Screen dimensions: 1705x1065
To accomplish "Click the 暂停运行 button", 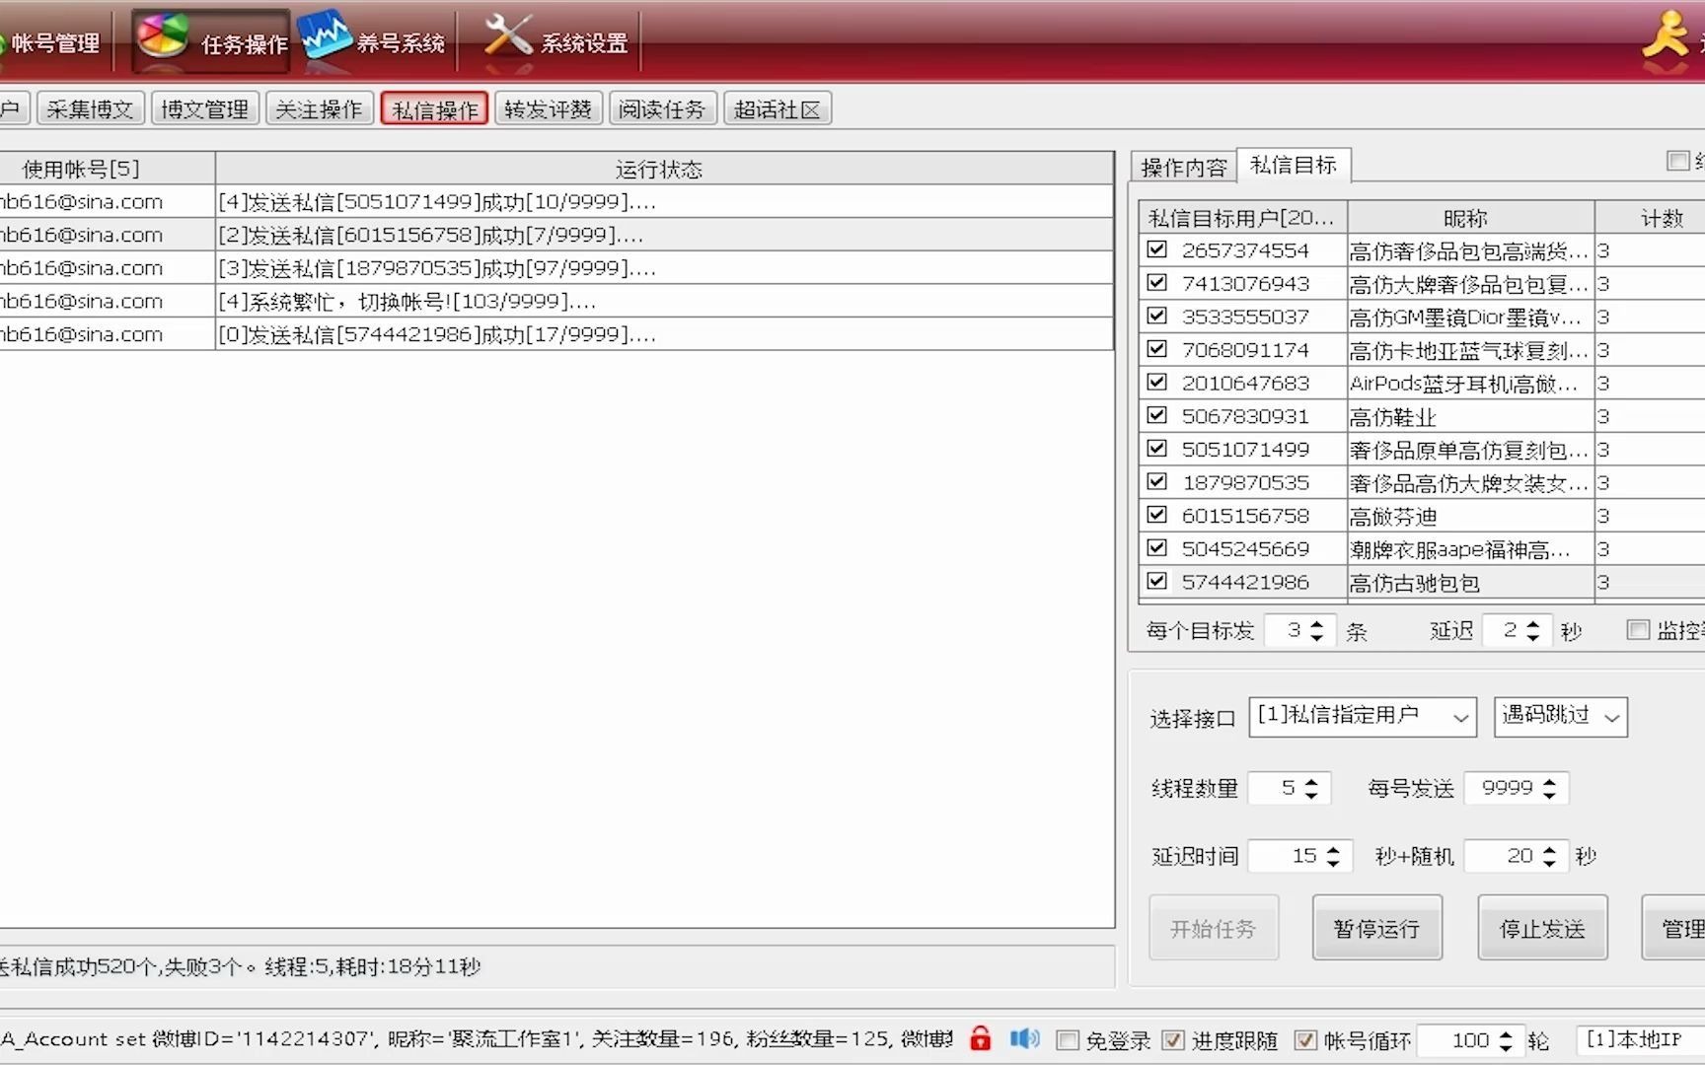I will [1376, 928].
